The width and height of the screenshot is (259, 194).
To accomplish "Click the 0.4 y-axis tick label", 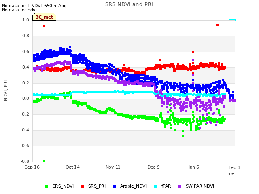I will (25, 67).
